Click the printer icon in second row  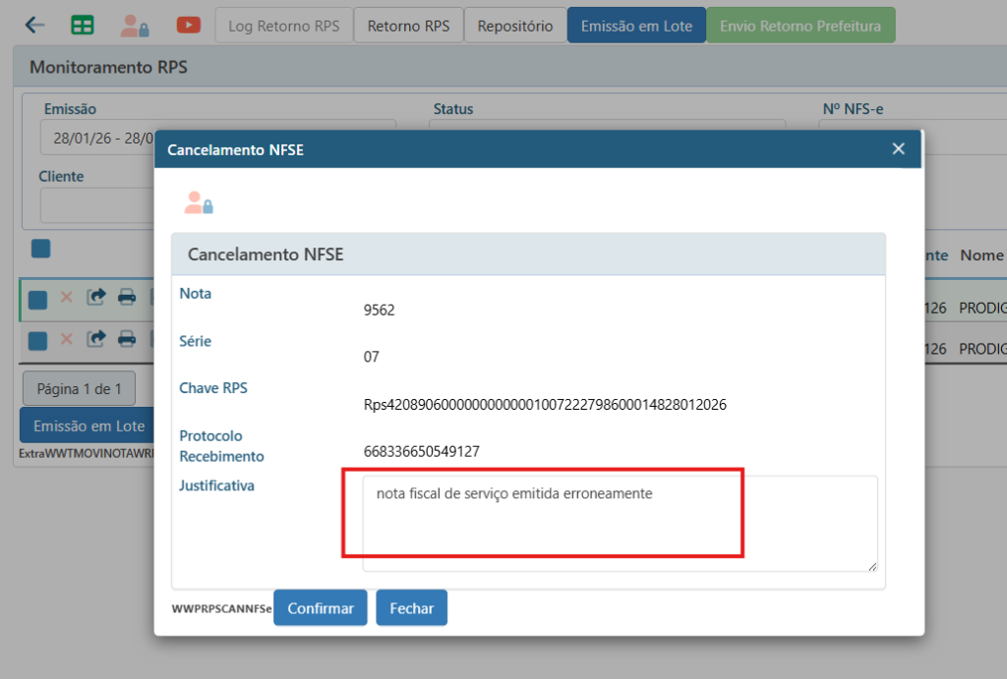click(x=127, y=340)
